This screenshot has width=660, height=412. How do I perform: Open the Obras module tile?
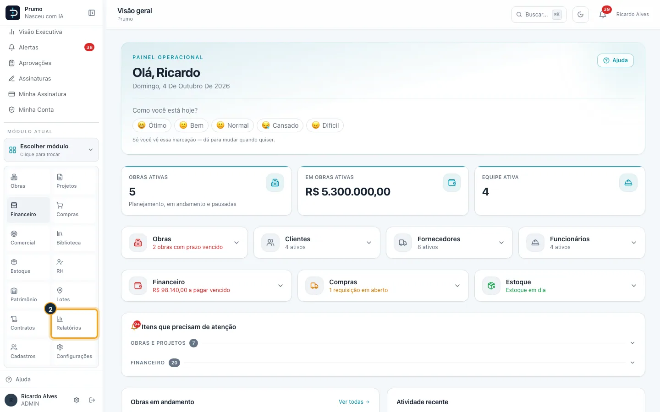(27, 181)
